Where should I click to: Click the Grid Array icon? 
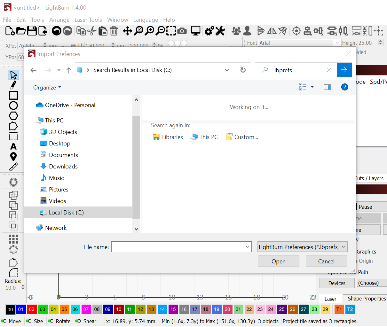coord(13,239)
